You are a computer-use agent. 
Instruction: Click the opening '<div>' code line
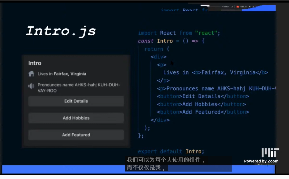click(x=159, y=57)
